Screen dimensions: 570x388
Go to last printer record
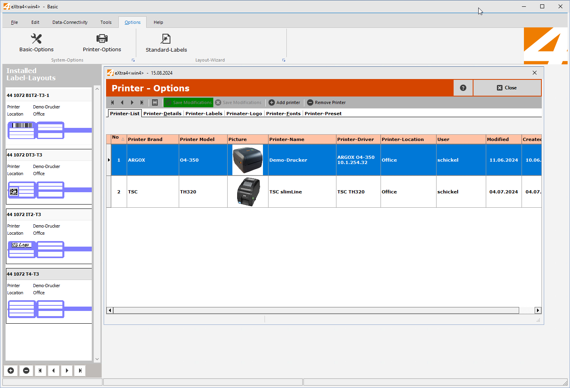142,102
